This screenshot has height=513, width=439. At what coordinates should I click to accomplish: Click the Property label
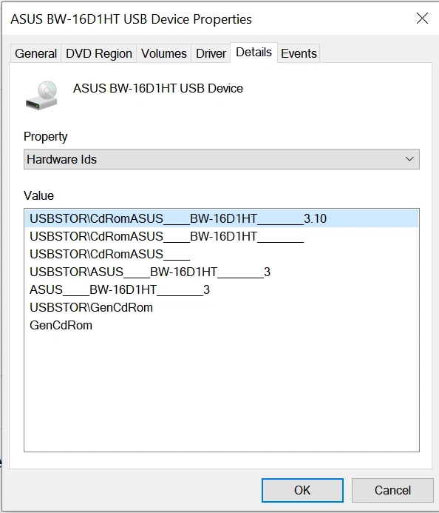[x=45, y=137]
